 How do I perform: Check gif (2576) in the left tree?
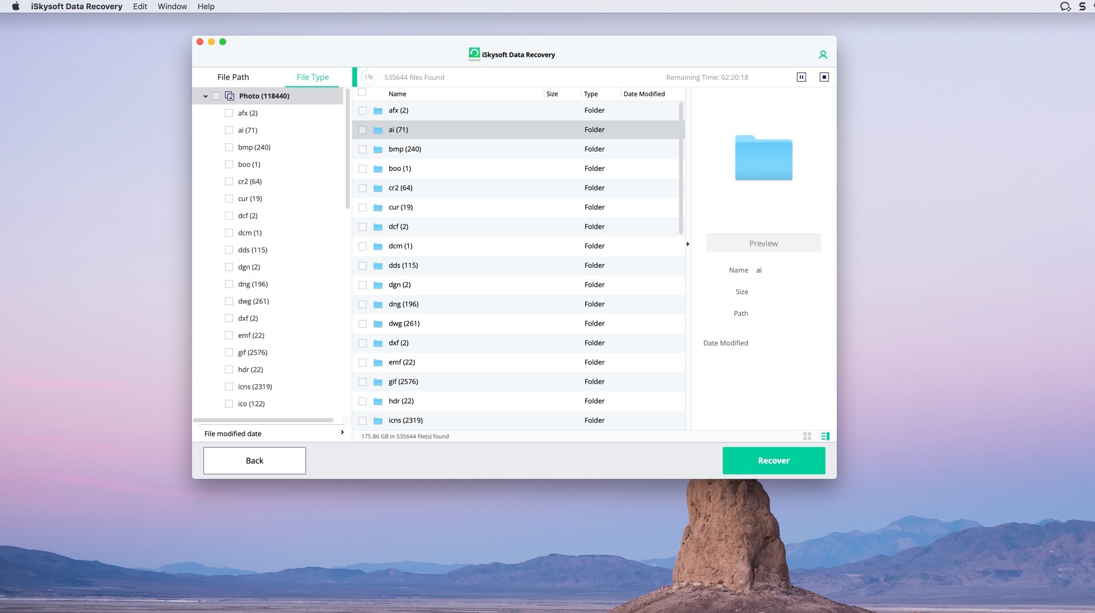tap(229, 352)
